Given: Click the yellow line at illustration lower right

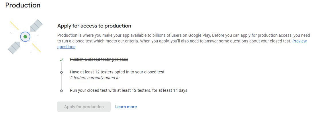Looking at the screenshot, I should pos(36,48).
